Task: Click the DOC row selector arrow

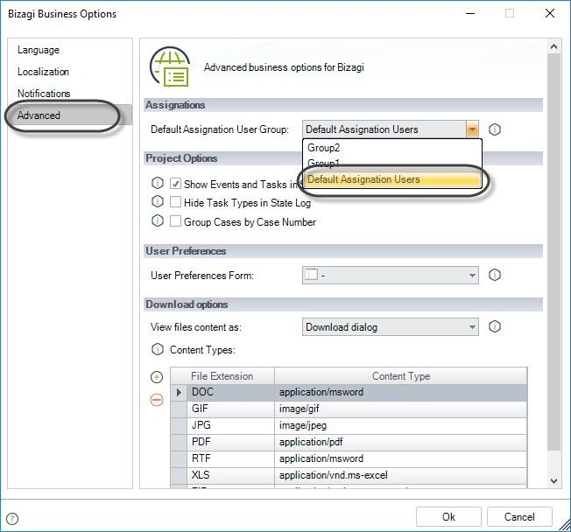Action: [179, 392]
